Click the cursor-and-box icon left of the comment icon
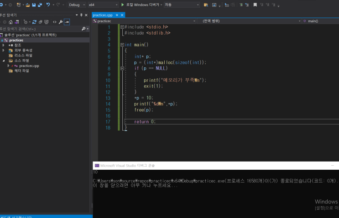This screenshot has height=218, width=339. [x=227, y=5]
